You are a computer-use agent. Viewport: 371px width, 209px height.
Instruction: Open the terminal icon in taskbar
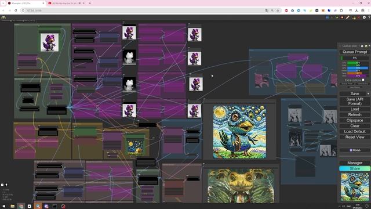pyautogui.click(x=54, y=207)
